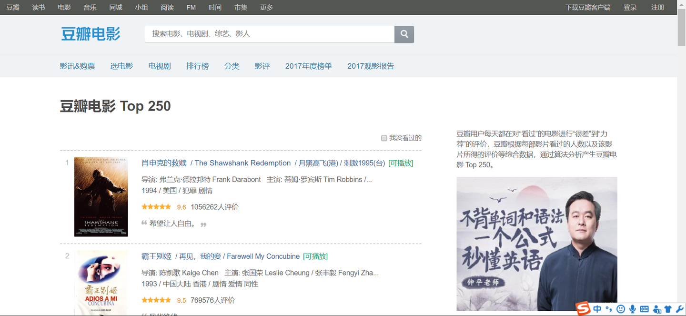Open 音乐 in the top navigation bar
686x316 pixels.
[x=90, y=8]
